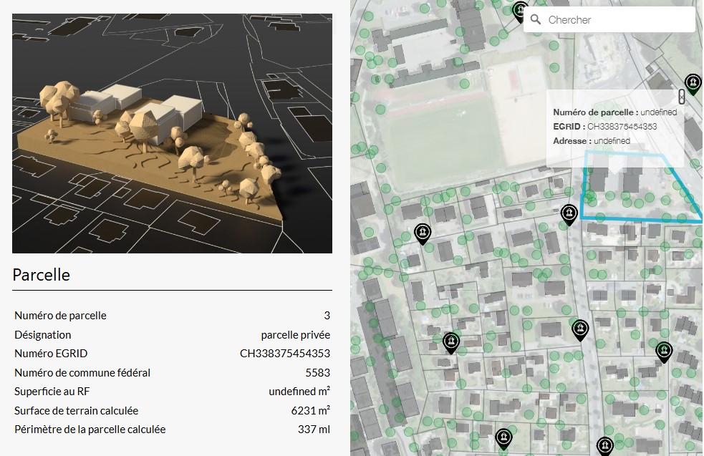Click the Numéro de parcelle row in table
The width and height of the screenshot is (704, 456).
[172, 316]
